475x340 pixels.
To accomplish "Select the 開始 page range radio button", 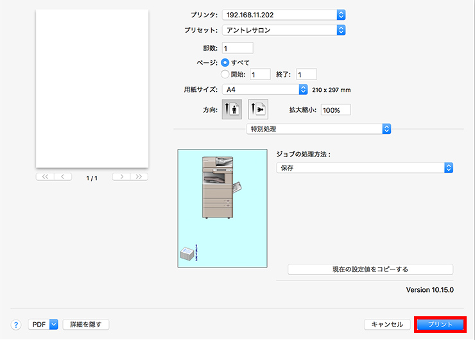I will pos(225,74).
